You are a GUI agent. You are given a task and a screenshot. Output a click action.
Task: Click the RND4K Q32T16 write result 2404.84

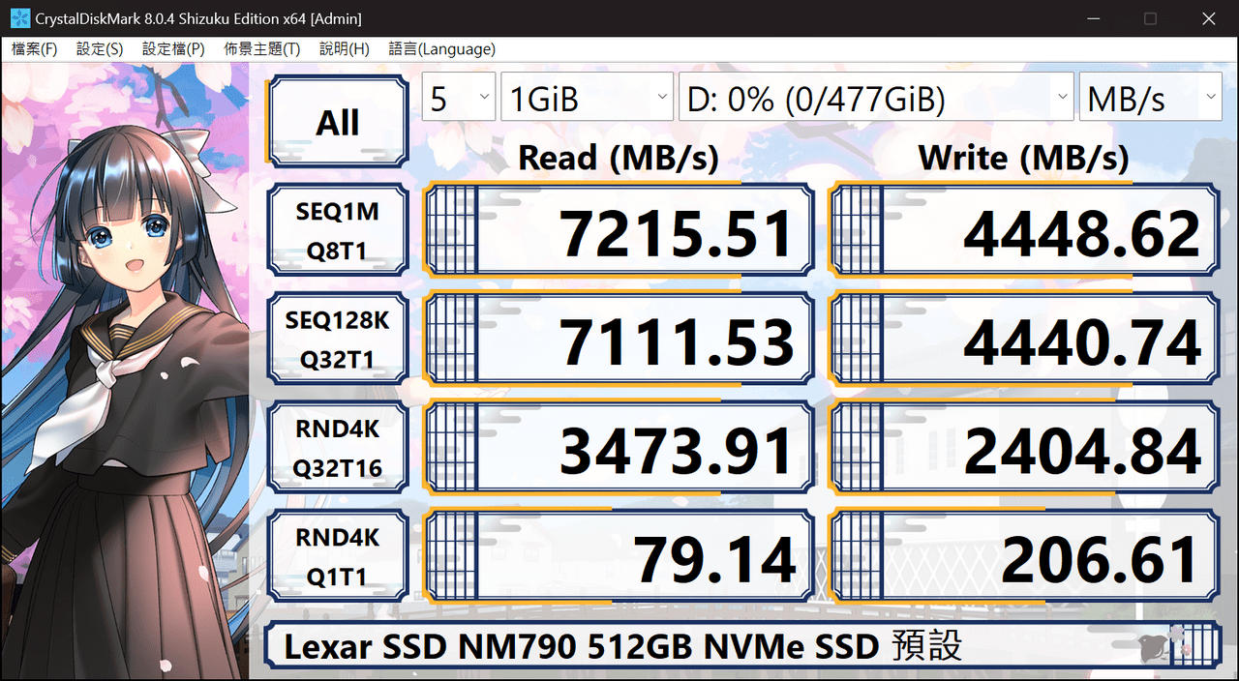click(1025, 447)
